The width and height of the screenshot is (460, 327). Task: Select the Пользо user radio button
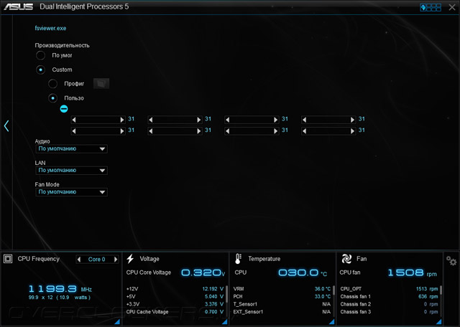coord(52,98)
